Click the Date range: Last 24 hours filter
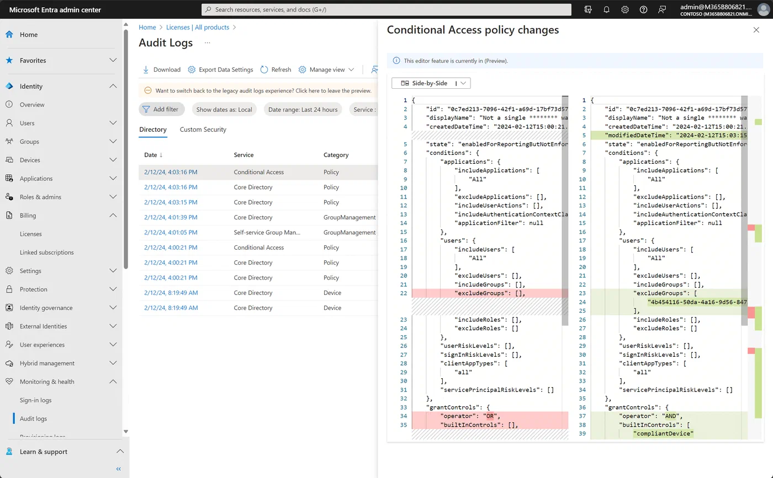 [303, 109]
